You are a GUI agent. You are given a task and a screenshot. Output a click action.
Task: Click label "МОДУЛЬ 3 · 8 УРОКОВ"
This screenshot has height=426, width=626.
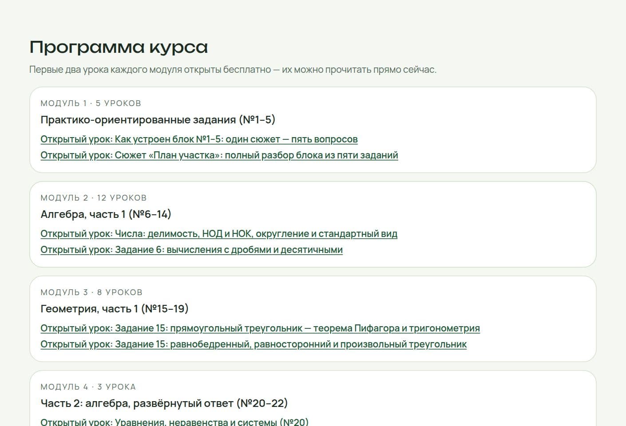[91, 292]
